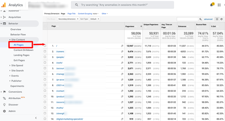The width and height of the screenshot is (225, 121).
Task: Tick the checkbox next to /work/ row
Action: tap(45, 63)
